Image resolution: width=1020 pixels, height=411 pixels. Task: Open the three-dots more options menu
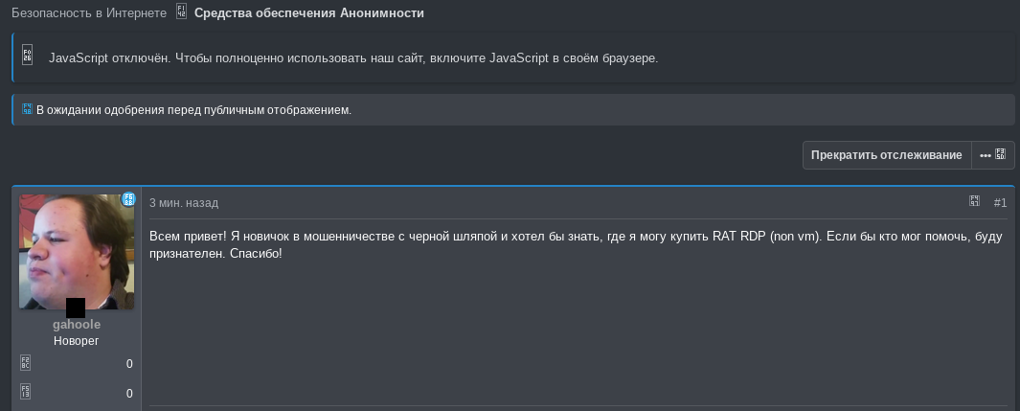[x=992, y=155]
